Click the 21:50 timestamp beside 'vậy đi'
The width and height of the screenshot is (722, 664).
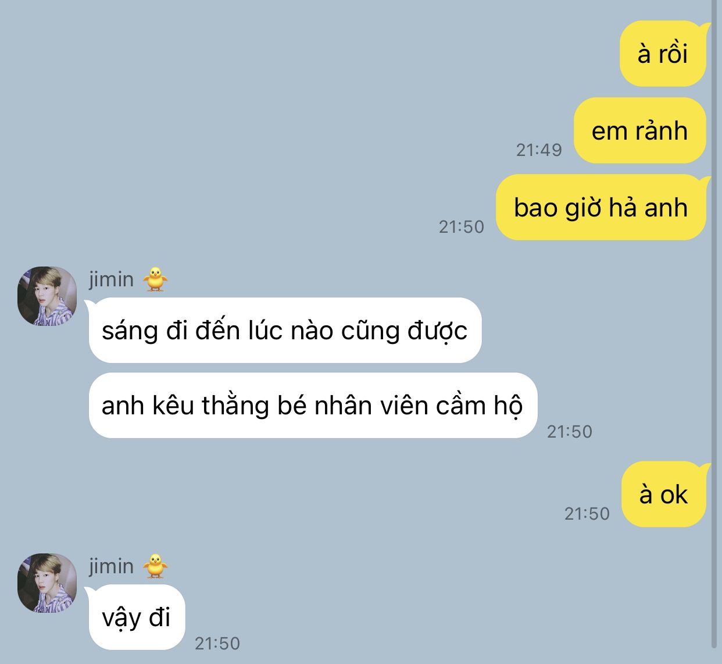tap(217, 643)
